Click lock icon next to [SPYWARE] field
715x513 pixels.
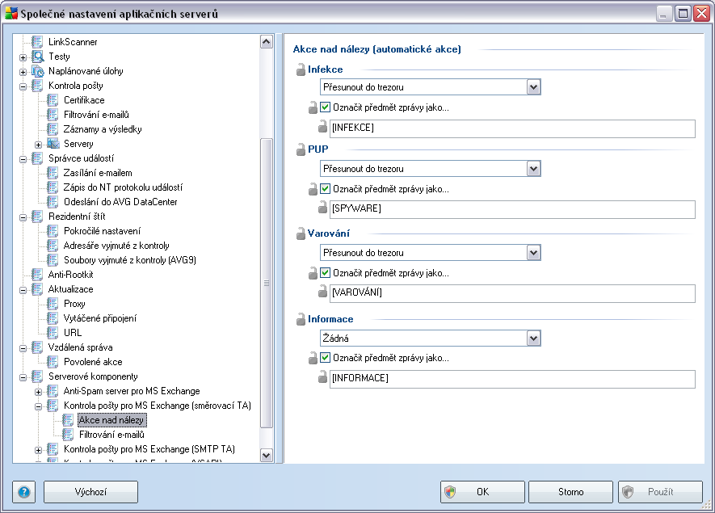point(322,208)
